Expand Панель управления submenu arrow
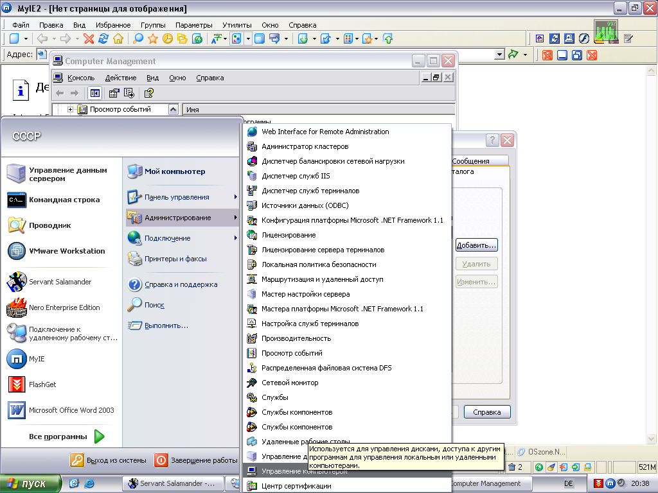Viewport: 658px width, 493px height. pyautogui.click(x=235, y=197)
